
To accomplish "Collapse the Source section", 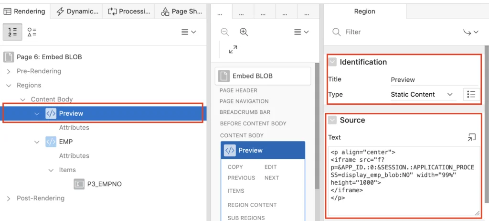I will (332, 120).
